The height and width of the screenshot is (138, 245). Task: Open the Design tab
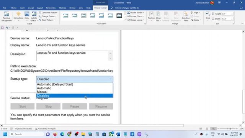[x=31, y=8]
